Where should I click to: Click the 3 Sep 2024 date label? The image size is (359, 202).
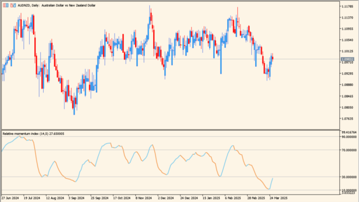[x=76, y=198]
